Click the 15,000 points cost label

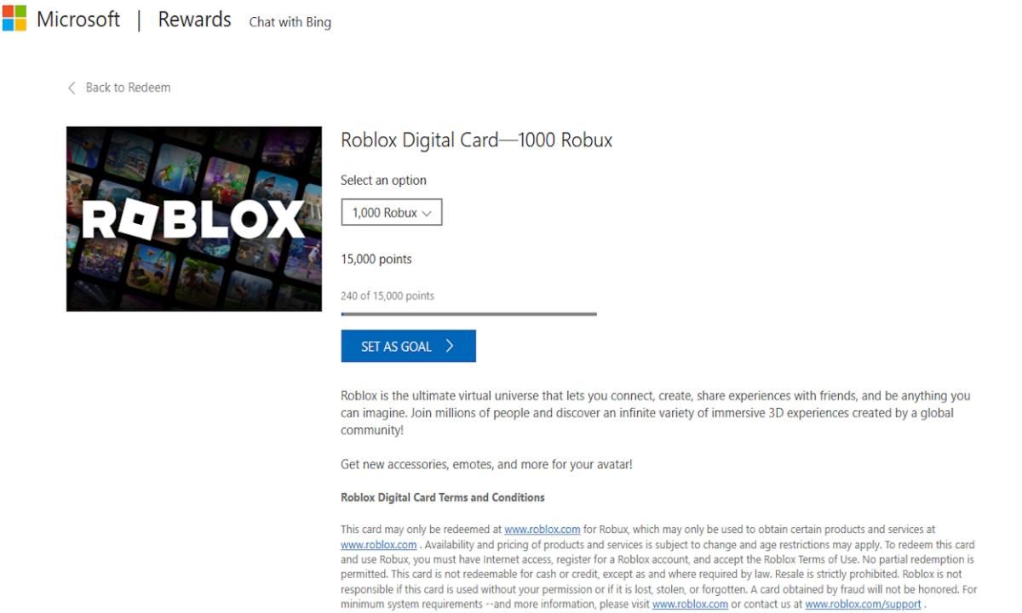click(x=376, y=259)
